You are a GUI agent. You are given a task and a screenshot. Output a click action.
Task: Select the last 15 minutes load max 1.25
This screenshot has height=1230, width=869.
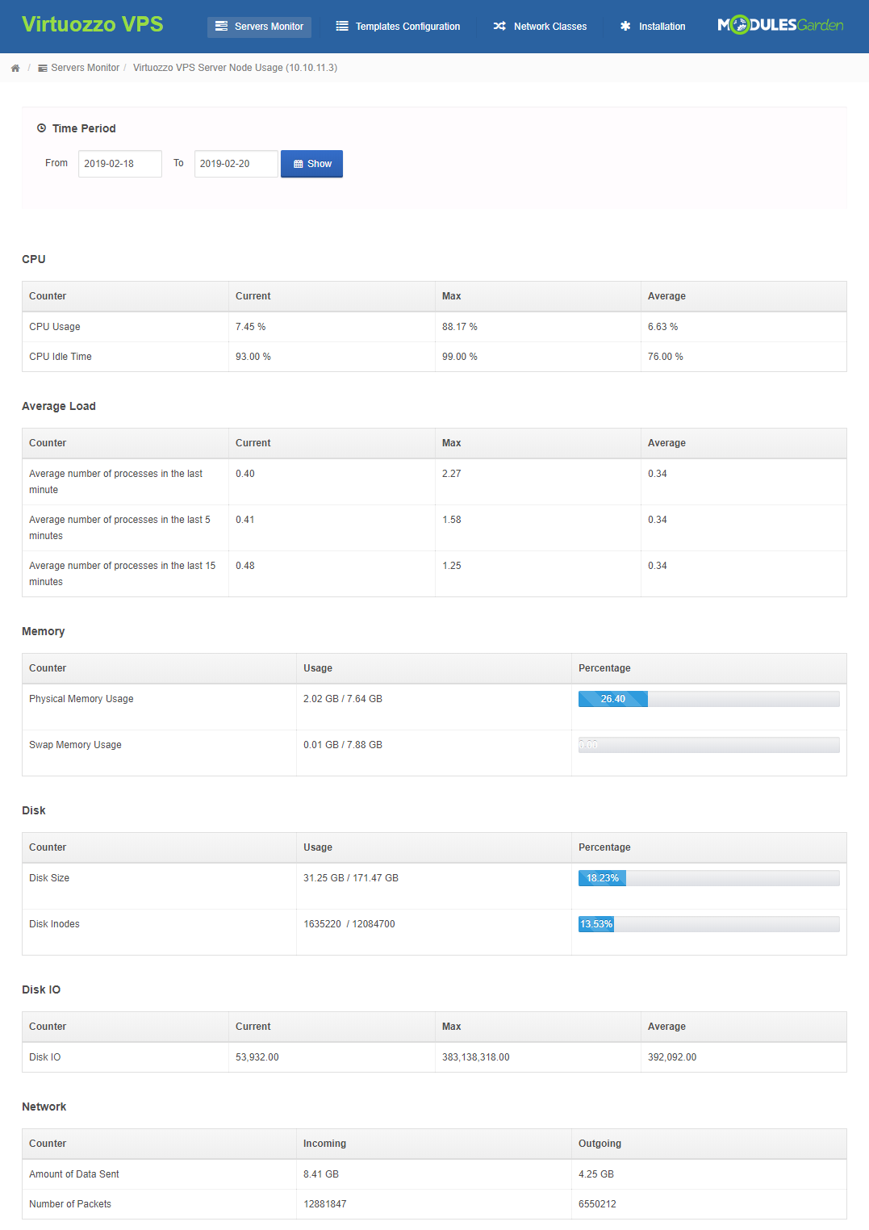[x=452, y=566]
